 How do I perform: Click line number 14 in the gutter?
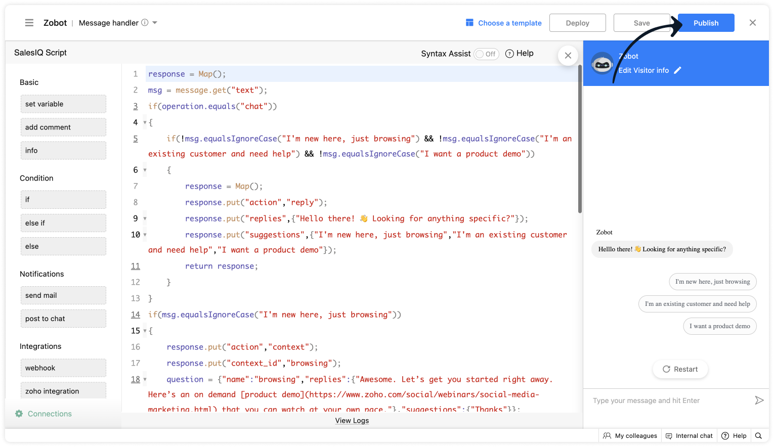tap(136, 315)
